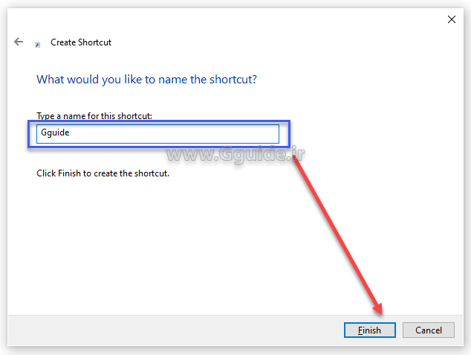Image resolution: width=471 pixels, height=355 pixels.
Task: Click the gray footer bar left of Finish
Action: point(171,330)
